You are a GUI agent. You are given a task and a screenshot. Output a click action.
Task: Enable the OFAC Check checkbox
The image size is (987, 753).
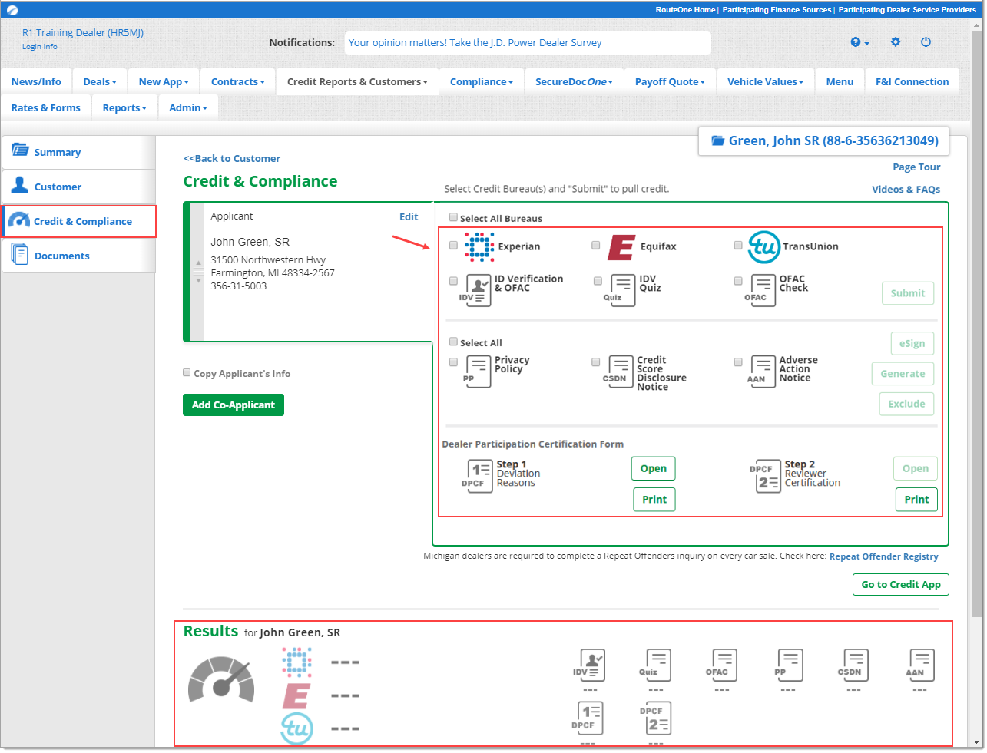click(x=738, y=281)
